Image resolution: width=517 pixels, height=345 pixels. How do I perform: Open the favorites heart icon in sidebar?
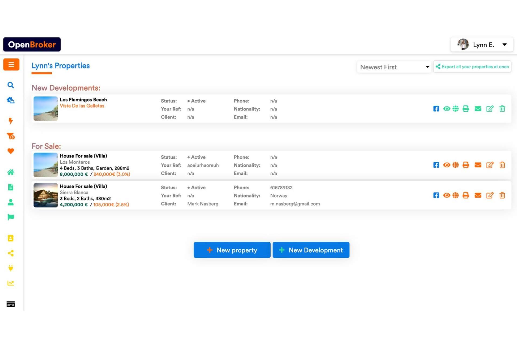click(11, 151)
